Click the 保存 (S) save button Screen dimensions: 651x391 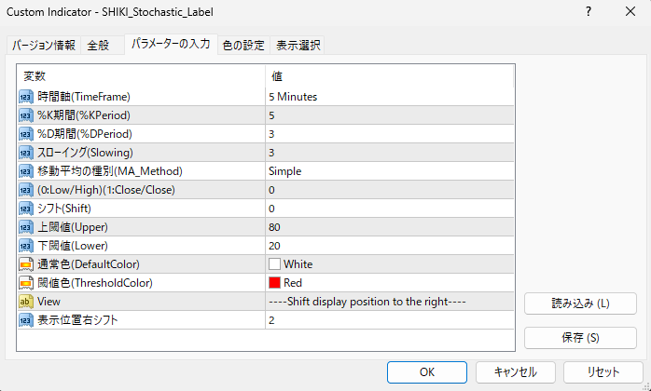pos(580,337)
